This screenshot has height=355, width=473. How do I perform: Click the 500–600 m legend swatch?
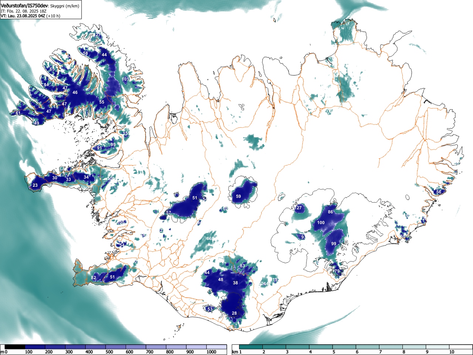[116, 347]
